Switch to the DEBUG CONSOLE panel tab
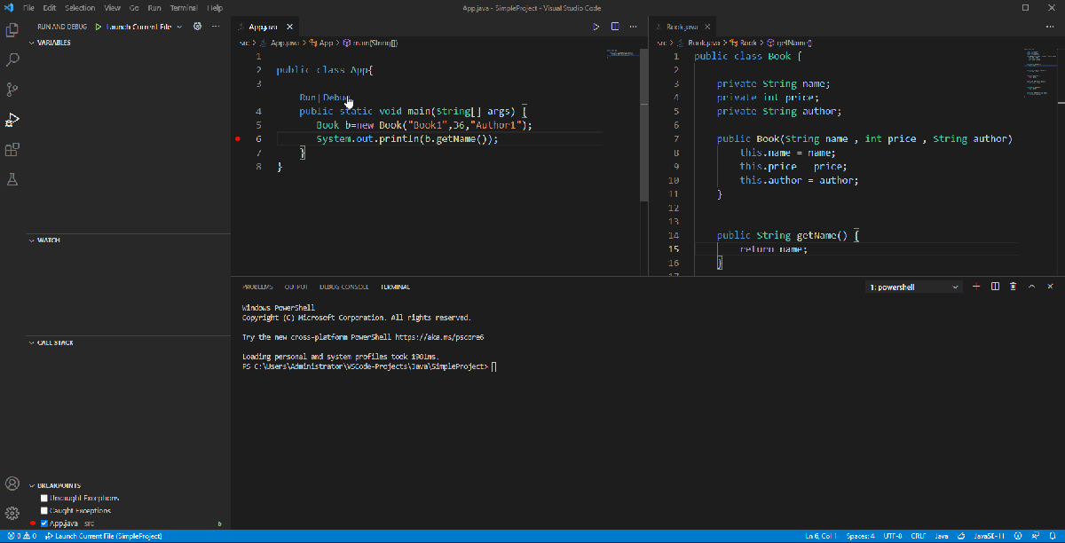The width and height of the screenshot is (1065, 543). tap(344, 287)
